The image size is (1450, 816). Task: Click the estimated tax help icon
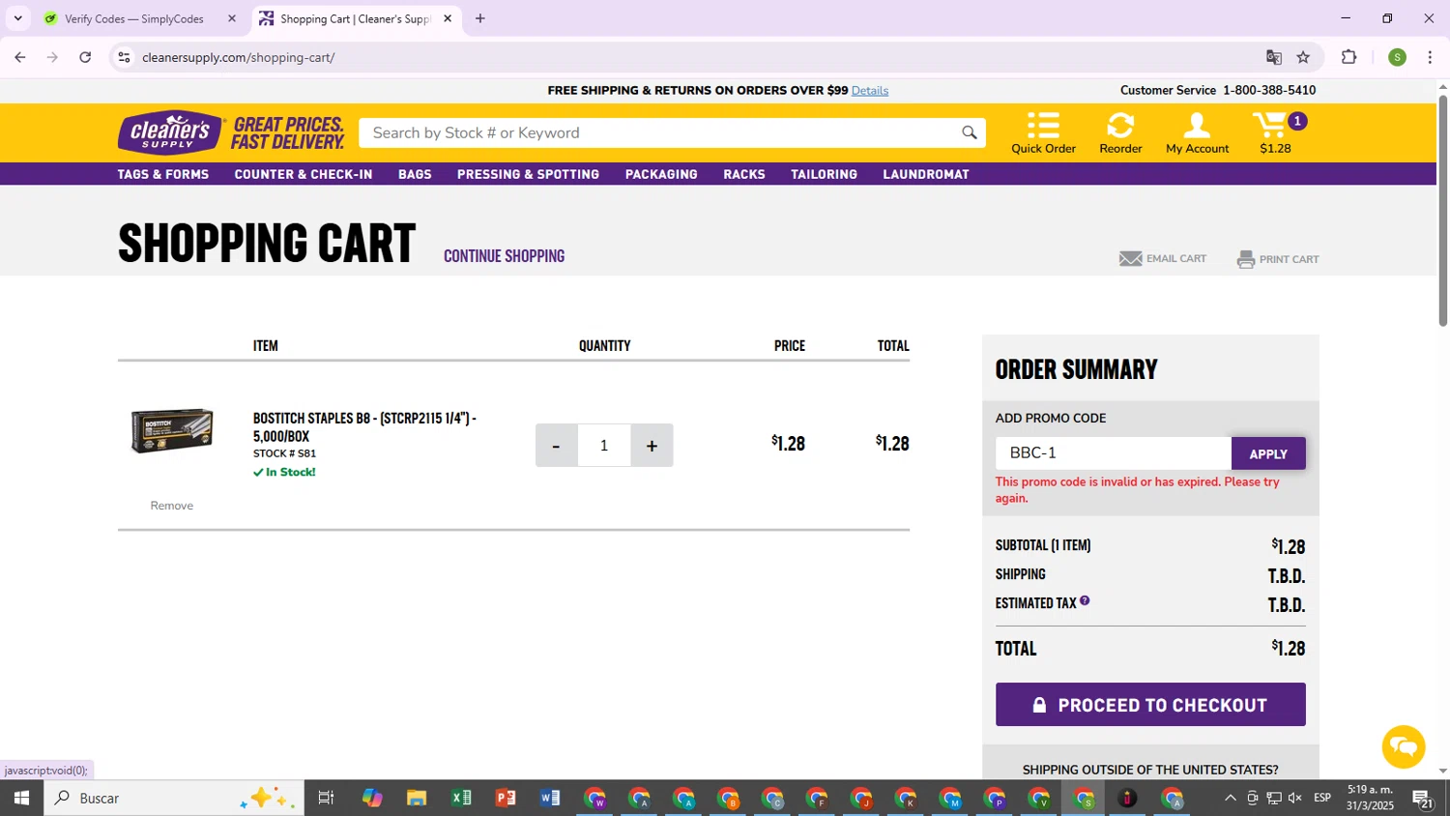point(1085,600)
